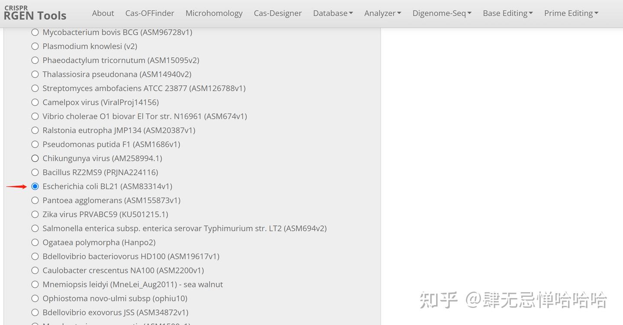Screen dimensions: 623x325
Task: Pick Salmonella enterica serovar Typhimurium LT2
Action: (x=35, y=228)
